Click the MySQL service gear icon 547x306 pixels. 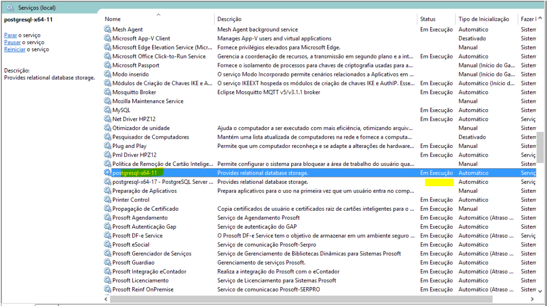point(108,110)
